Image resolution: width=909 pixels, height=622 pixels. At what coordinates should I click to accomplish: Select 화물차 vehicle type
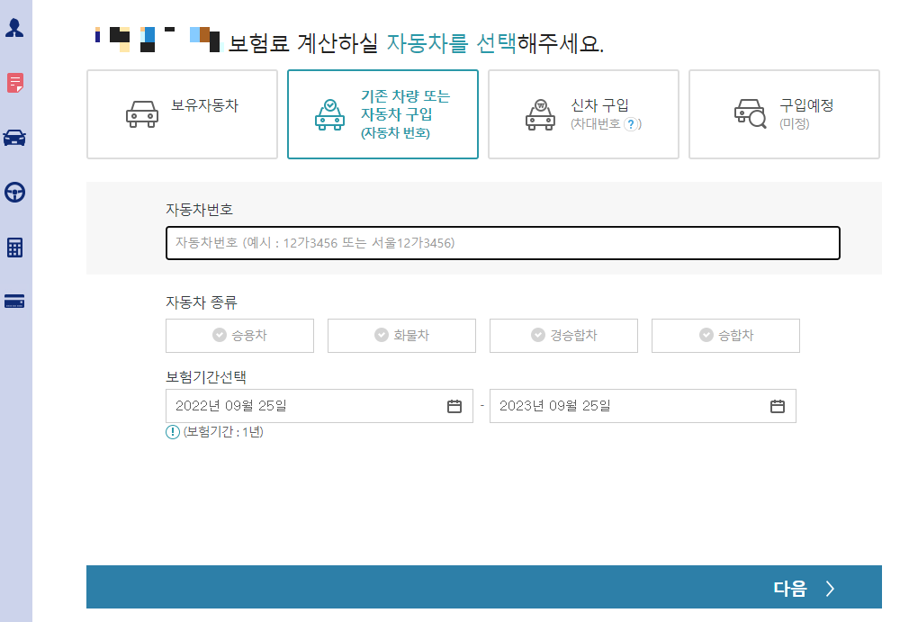pyautogui.click(x=401, y=336)
